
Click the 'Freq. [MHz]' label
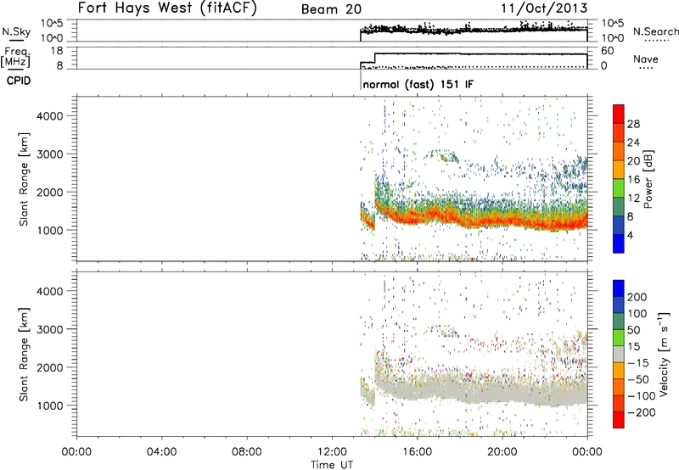tap(16, 58)
